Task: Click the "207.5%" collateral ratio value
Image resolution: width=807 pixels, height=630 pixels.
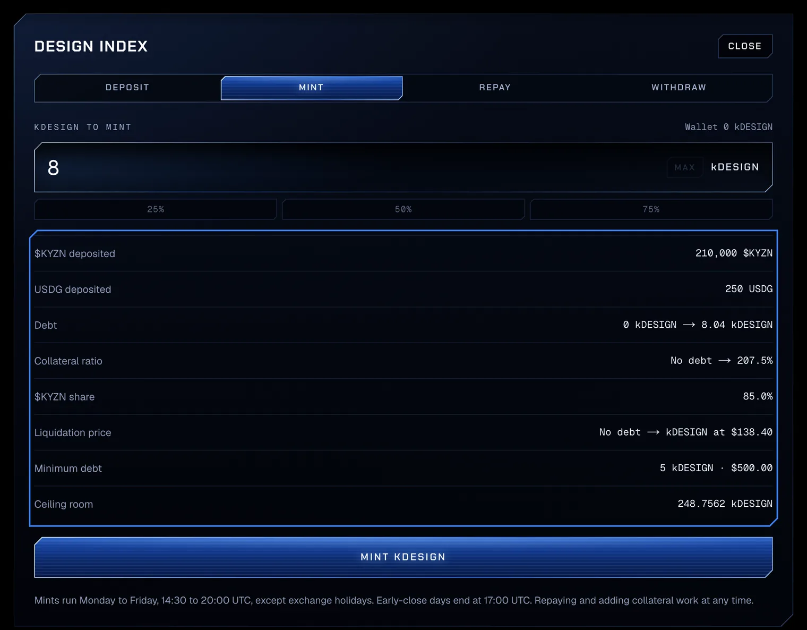Action: tap(754, 361)
